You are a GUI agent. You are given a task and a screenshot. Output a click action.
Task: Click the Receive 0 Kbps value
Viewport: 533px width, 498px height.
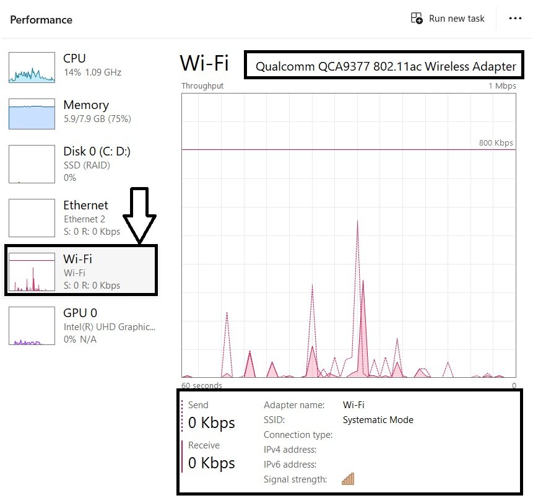pos(212,463)
